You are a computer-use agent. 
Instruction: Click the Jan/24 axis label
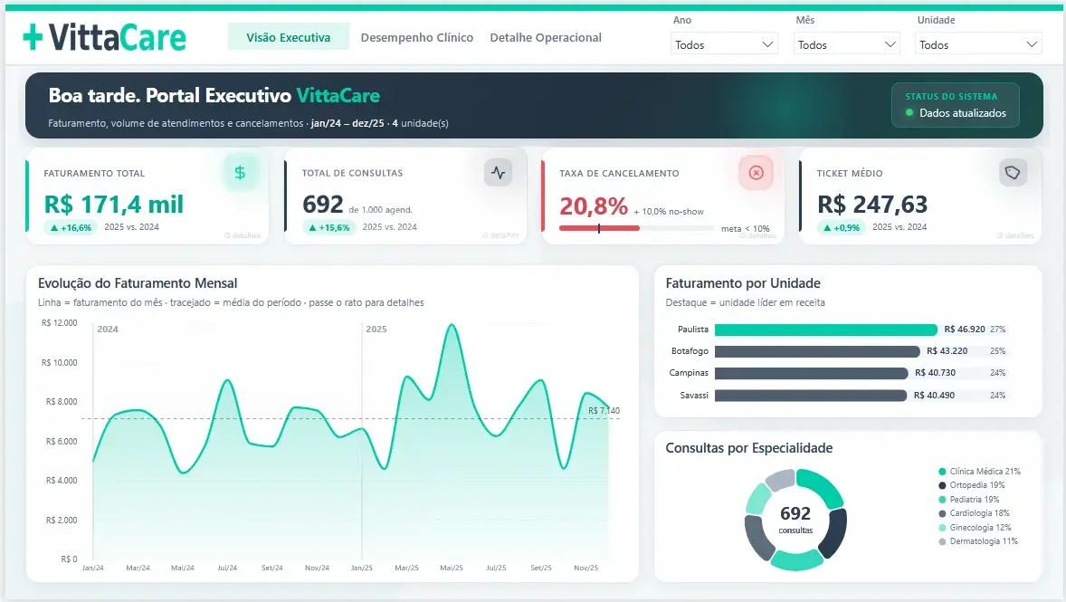click(x=93, y=568)
